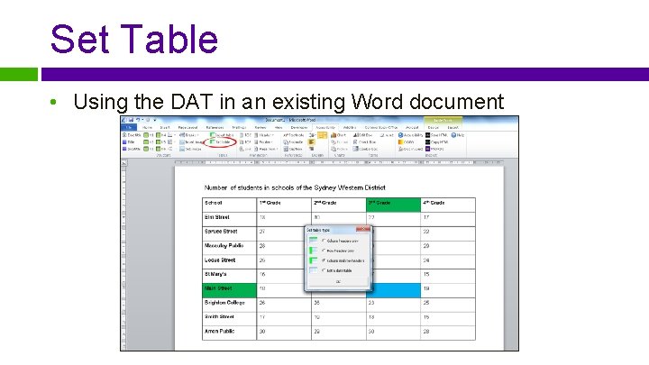This screenshot has width=649, height=365.
Task: Click the table caption about Sydney Western District
Action: (x=295, y=187)
